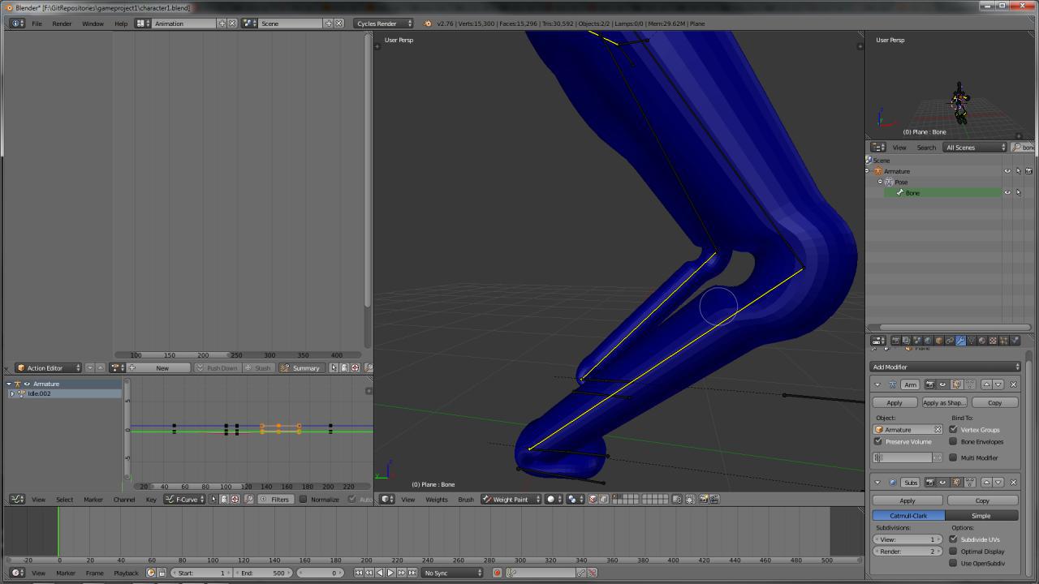
Task: Toggle Armature visibility eye in the outliner
Action: (1007, 171)
